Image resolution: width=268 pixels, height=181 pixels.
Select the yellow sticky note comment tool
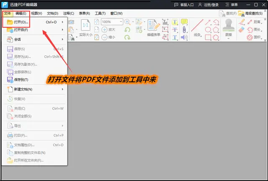point(184,22)
